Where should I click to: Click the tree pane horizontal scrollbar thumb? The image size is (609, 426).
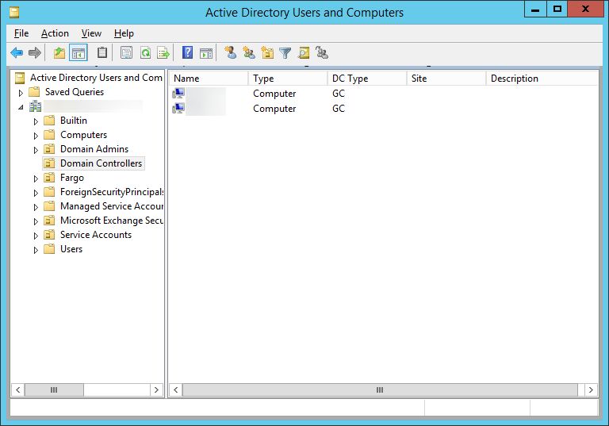54,390
